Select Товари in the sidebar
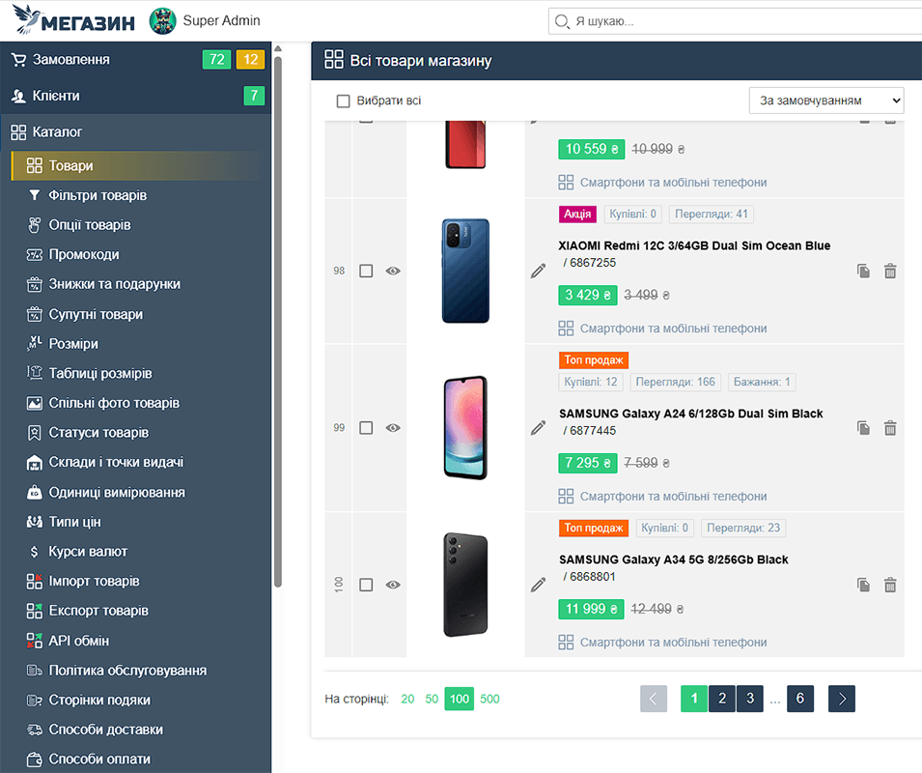 click(135, 166)
